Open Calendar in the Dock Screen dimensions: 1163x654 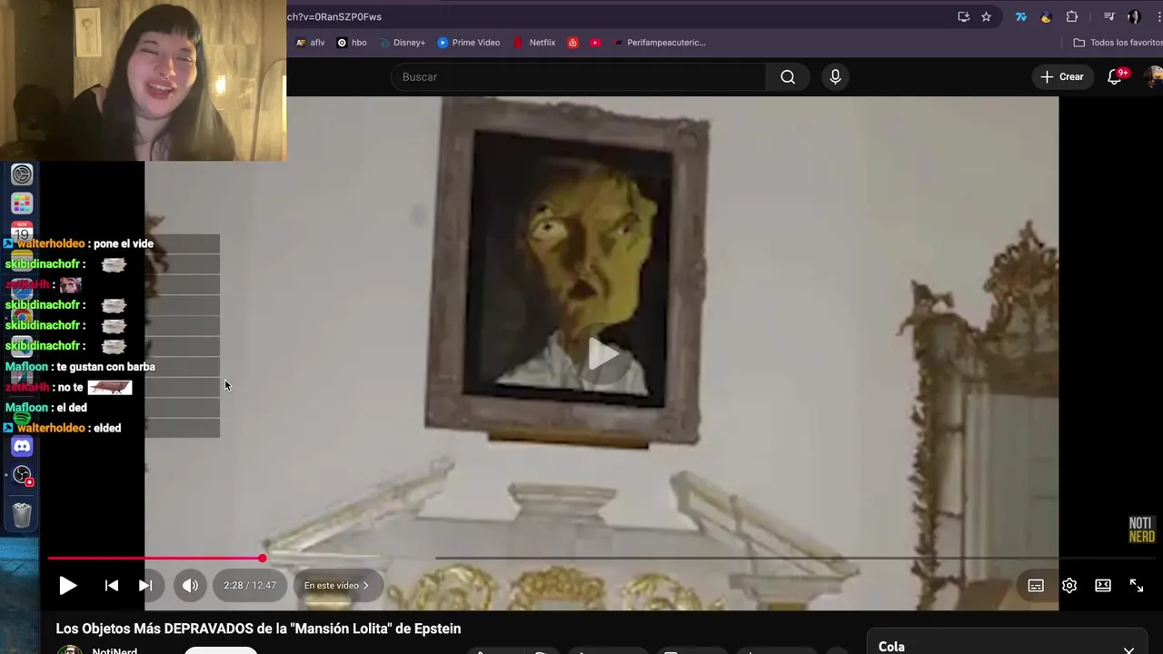coord(22,231)
